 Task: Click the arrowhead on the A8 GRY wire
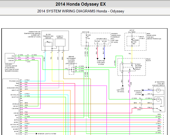(x=37, y=134)
